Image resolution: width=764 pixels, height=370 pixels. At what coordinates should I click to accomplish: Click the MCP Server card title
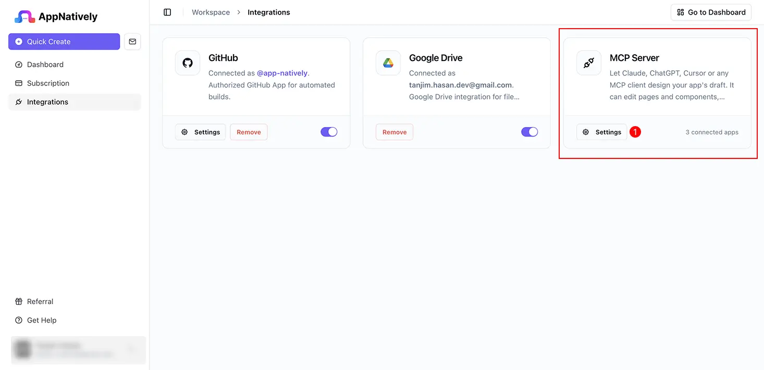634,58
